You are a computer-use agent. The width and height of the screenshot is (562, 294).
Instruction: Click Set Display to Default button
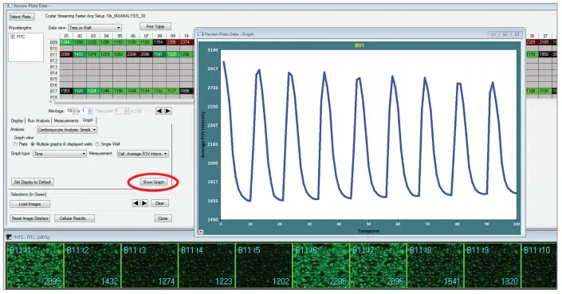point(32,182)
